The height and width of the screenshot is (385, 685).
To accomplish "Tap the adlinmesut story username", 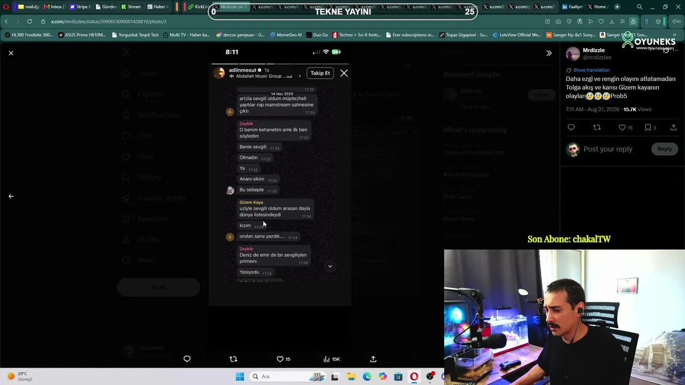I will click(x=242, y=70).
